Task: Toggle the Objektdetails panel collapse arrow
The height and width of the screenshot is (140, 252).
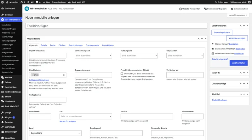Action: point(205,39)
